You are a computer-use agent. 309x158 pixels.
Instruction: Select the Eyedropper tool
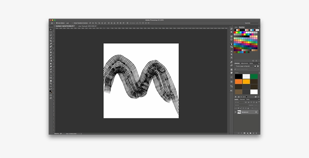tap(51, 44)
